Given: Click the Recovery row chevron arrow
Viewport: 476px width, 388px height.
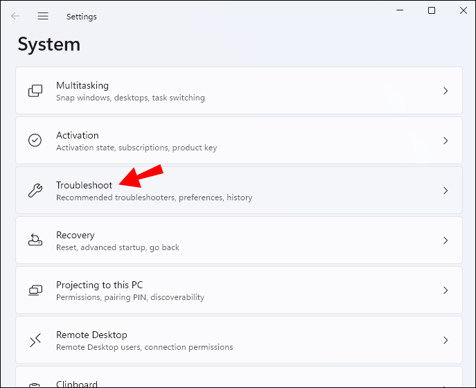Looking at the screenshot, I should point(446,240).
